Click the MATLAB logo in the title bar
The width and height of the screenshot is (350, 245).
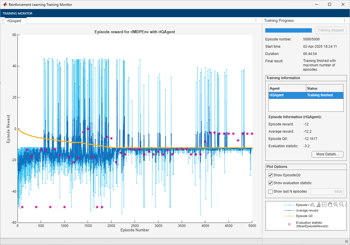[5, 5]
